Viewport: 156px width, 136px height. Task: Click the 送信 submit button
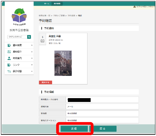(x=74, y=129)
